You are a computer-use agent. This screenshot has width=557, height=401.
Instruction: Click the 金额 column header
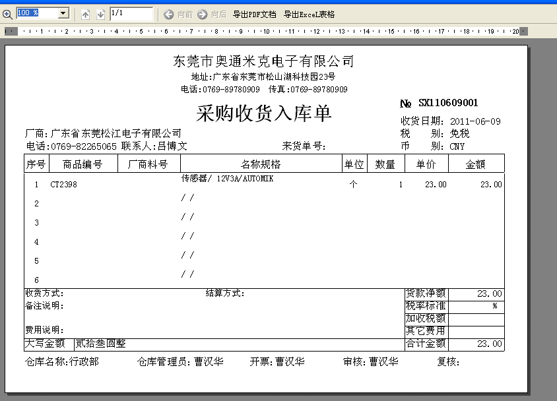coord(476,164)
